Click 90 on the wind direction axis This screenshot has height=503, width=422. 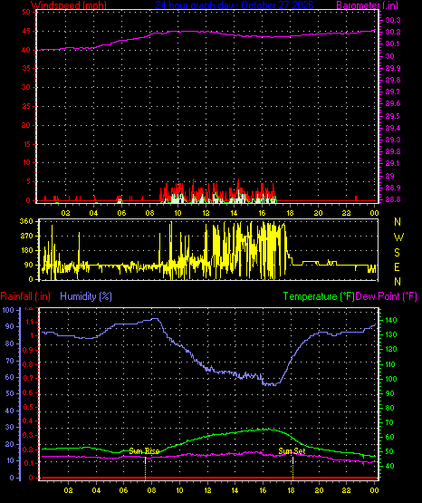pos(28,265)
